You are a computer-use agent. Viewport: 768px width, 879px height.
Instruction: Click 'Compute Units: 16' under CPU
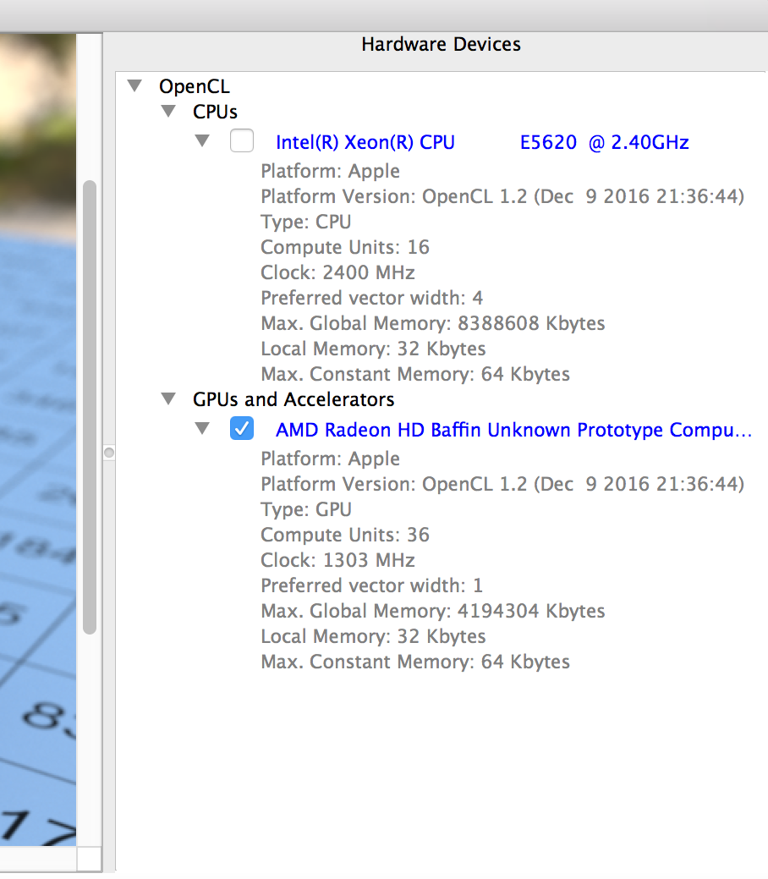click(x=345, y=247)
